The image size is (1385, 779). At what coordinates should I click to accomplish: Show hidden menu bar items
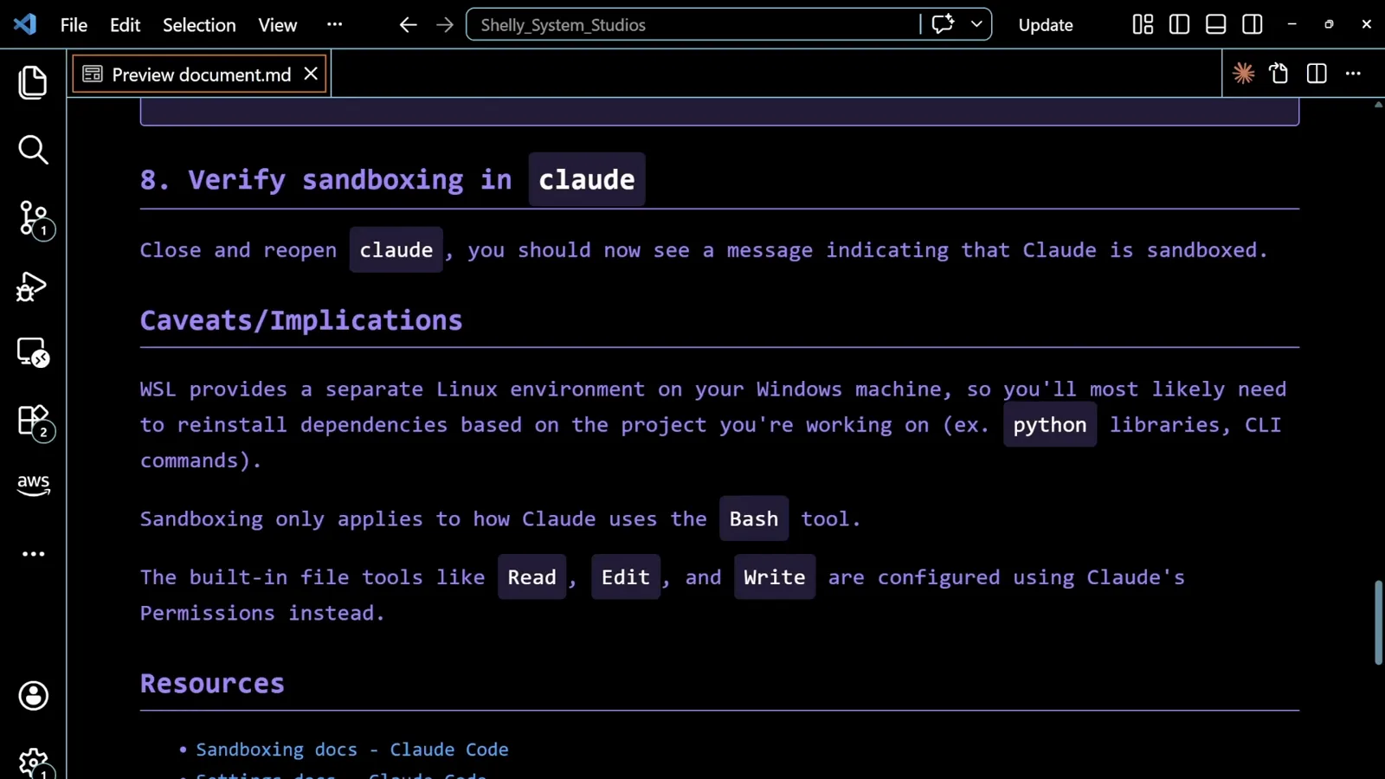coord(334,24)
